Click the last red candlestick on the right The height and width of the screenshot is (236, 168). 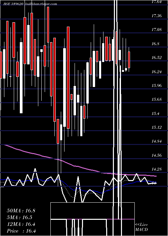(129, 60)
